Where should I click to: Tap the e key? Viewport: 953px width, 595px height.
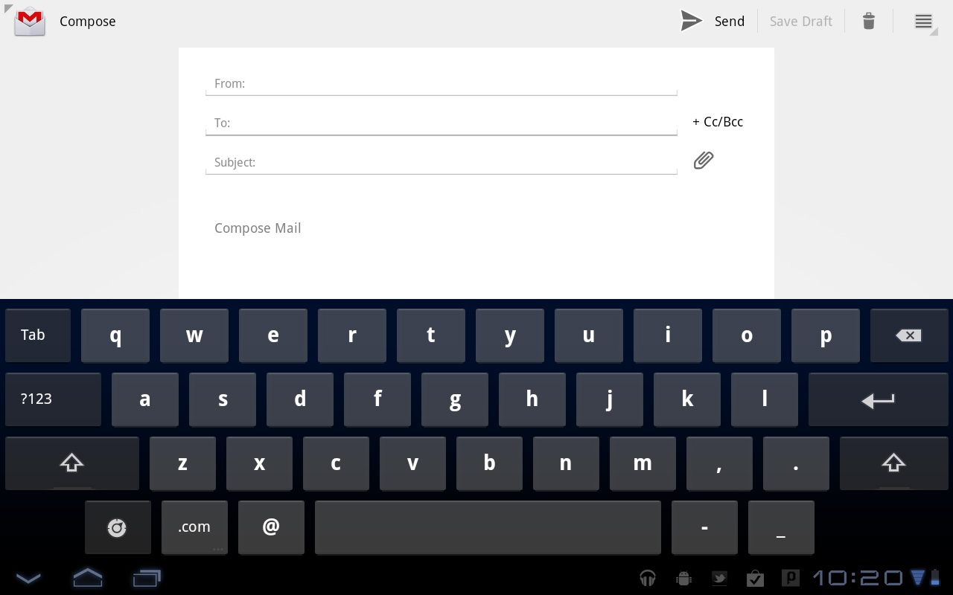(x=273, y=335)
